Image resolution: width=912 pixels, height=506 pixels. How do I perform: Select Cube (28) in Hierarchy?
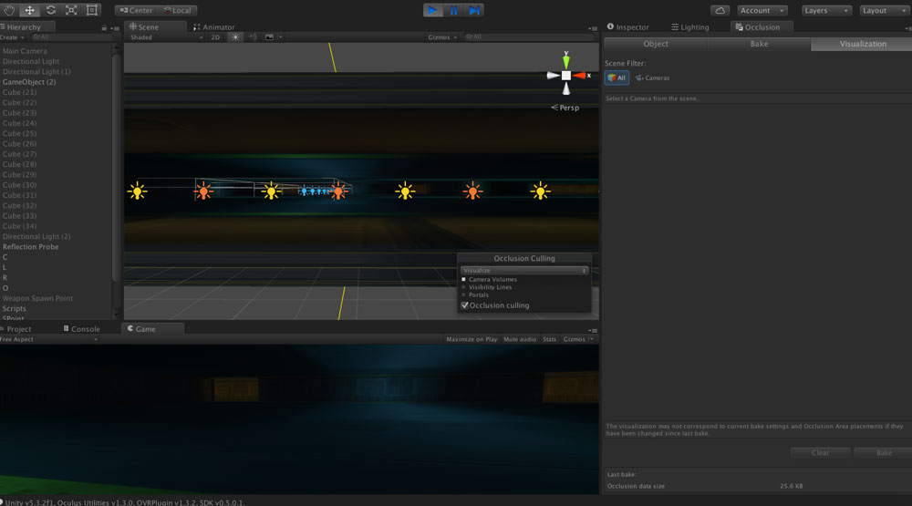point(19,164)
